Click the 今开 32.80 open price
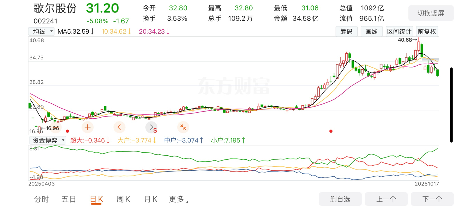The width and height of the screenshot is (457, 210). (x=165, y=8)
